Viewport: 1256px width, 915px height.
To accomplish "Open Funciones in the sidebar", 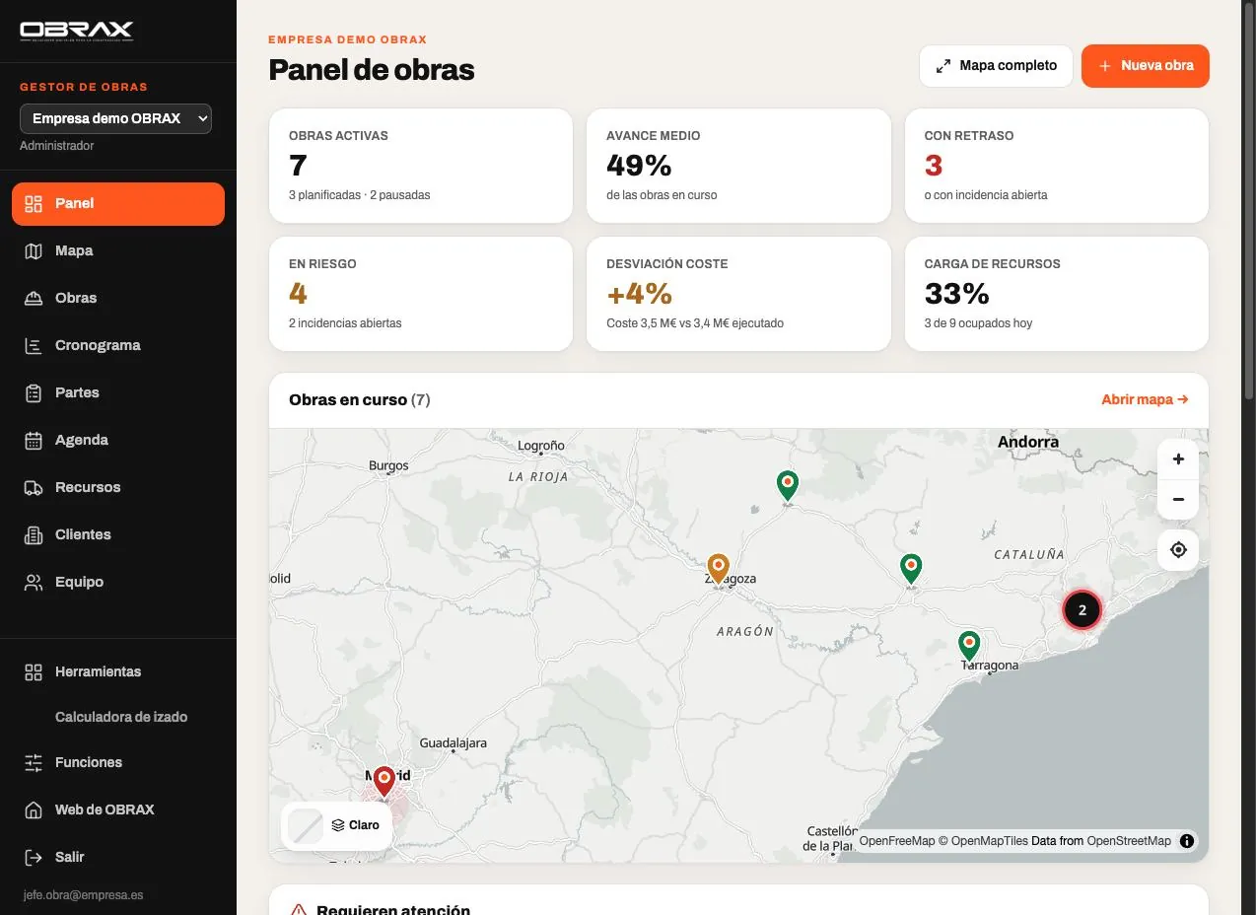I will tap(118, 762).
